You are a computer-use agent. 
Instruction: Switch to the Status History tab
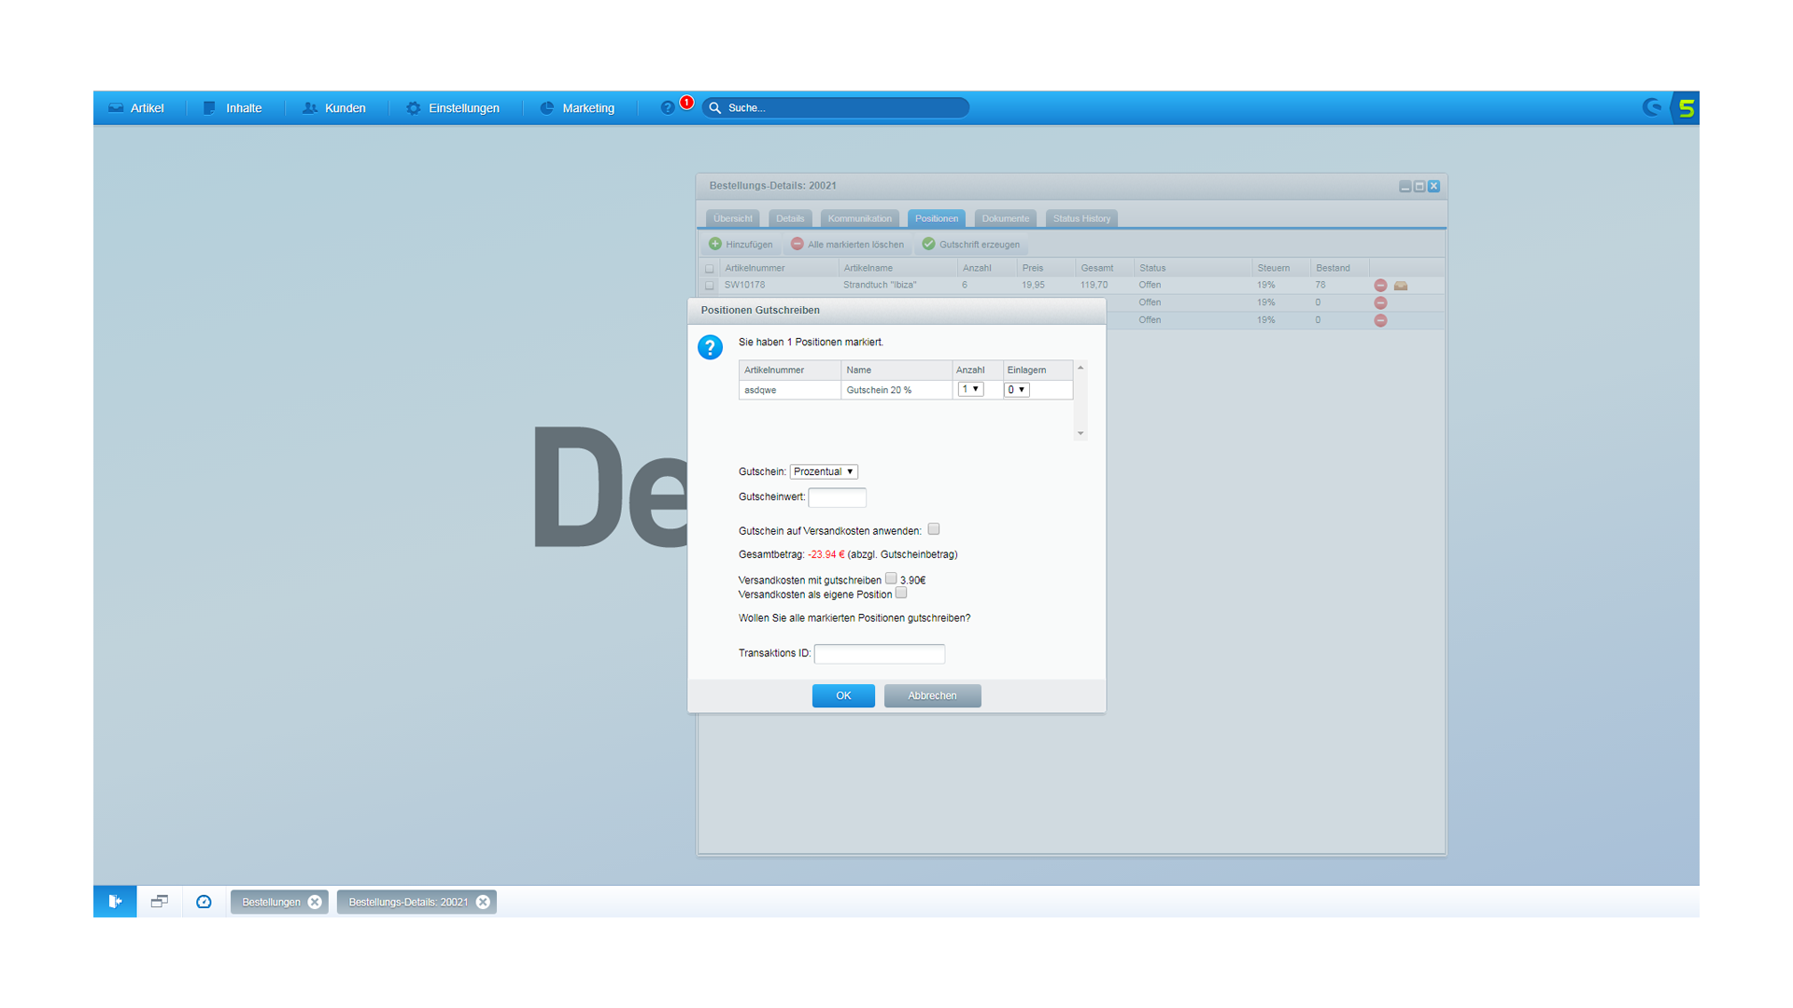[x=1081, y=218]
